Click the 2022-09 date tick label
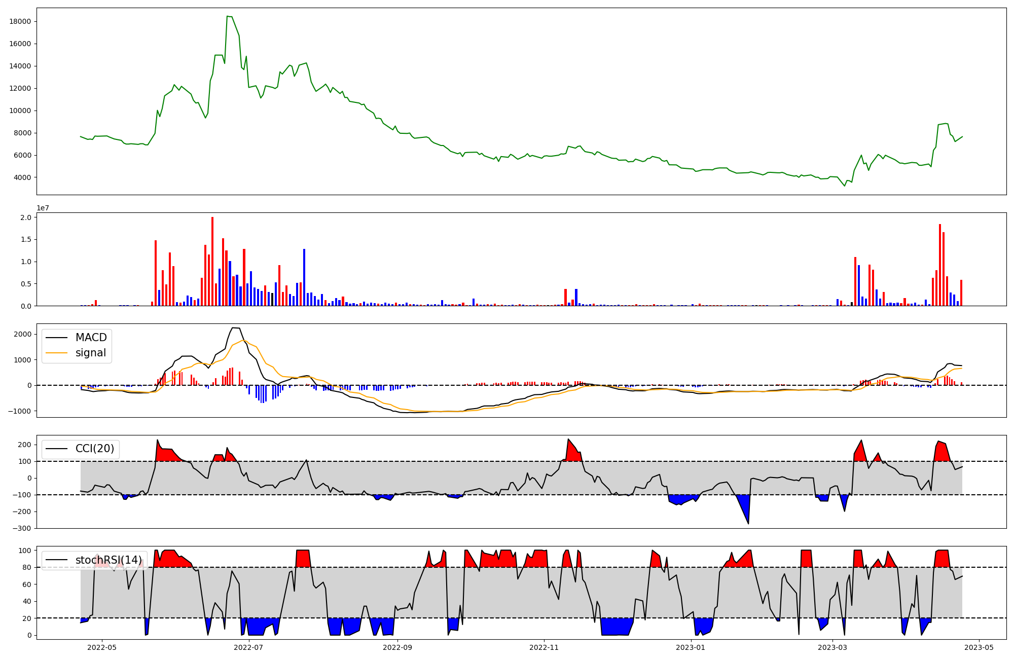The image size is (1014, 659). (397, 647)
